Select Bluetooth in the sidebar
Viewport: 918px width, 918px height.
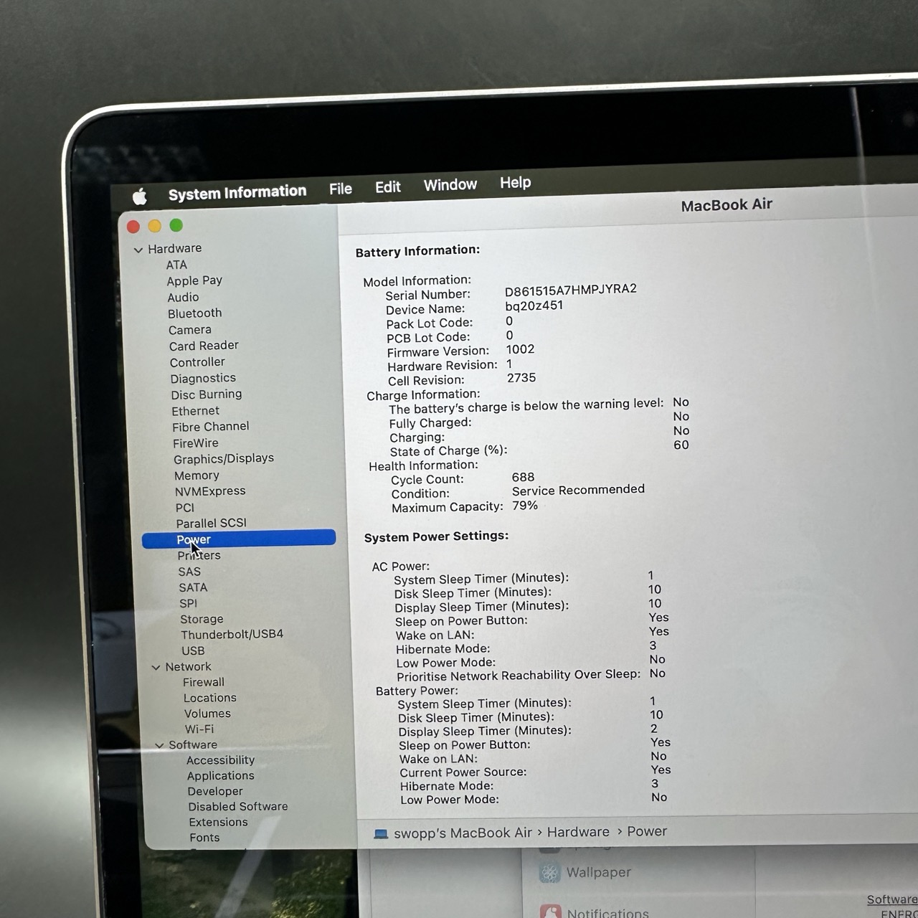point(194,313)
